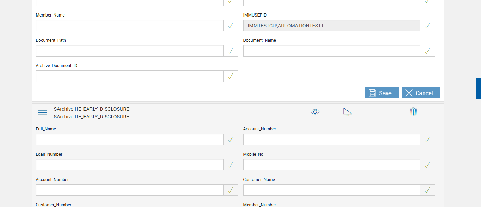Toggle the eye preview icon
This screenshot has width=481, height=207.
(x=315, y=112)
